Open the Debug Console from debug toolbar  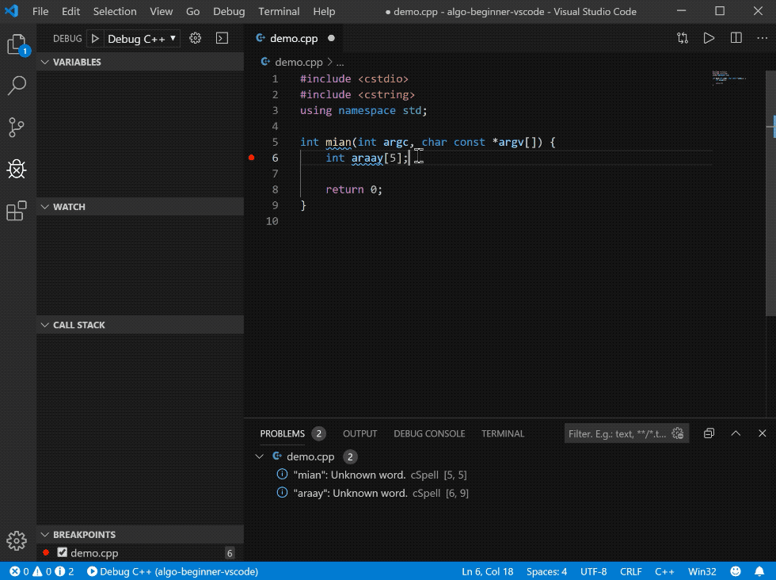[222, 38]
